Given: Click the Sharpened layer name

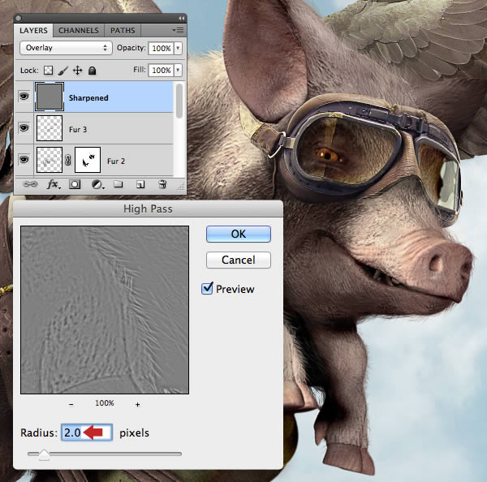Looking at the screenshot, I should tap(88, 98).
